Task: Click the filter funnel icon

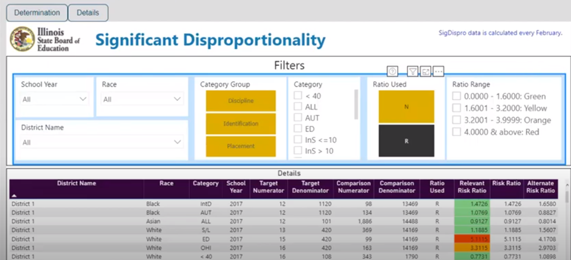Action: pyautogui.click(x=413, y=71)
